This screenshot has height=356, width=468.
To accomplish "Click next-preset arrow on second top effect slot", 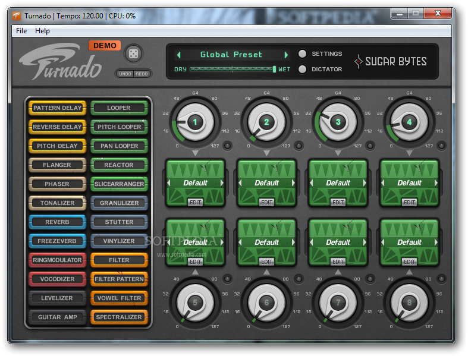I will [x=293, y=182].
